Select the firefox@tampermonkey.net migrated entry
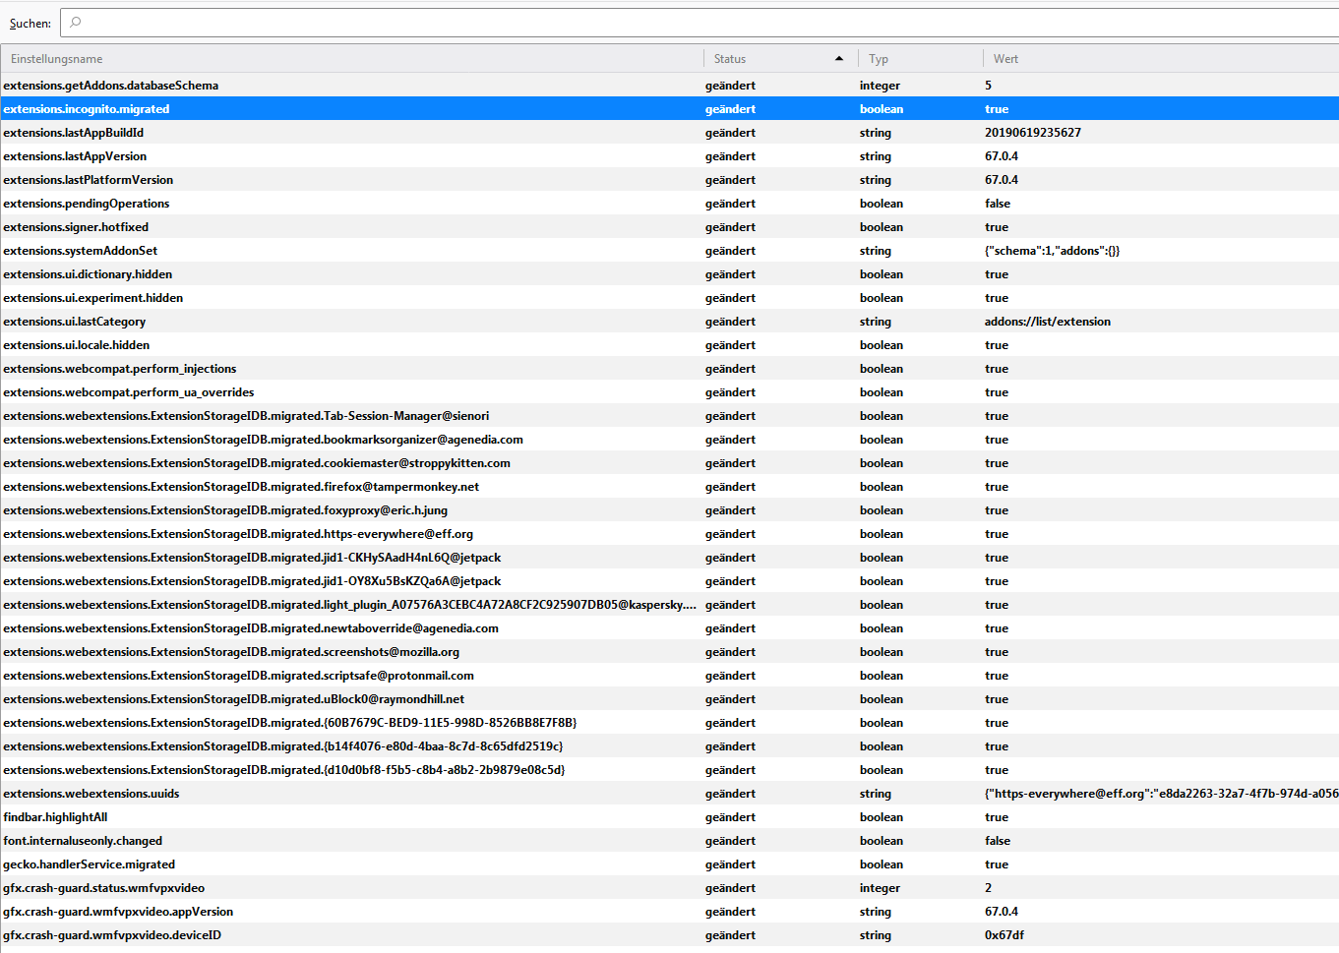The width and height of the screenshot is (1339, 953). [x=241, y=487]
